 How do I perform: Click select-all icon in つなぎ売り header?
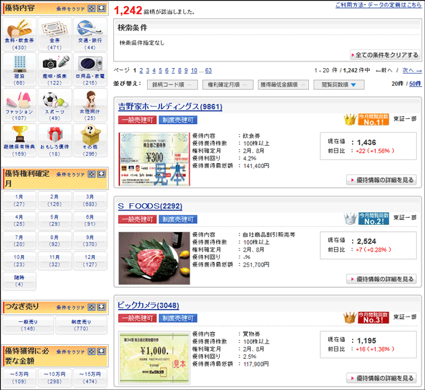tap(92, 307)
